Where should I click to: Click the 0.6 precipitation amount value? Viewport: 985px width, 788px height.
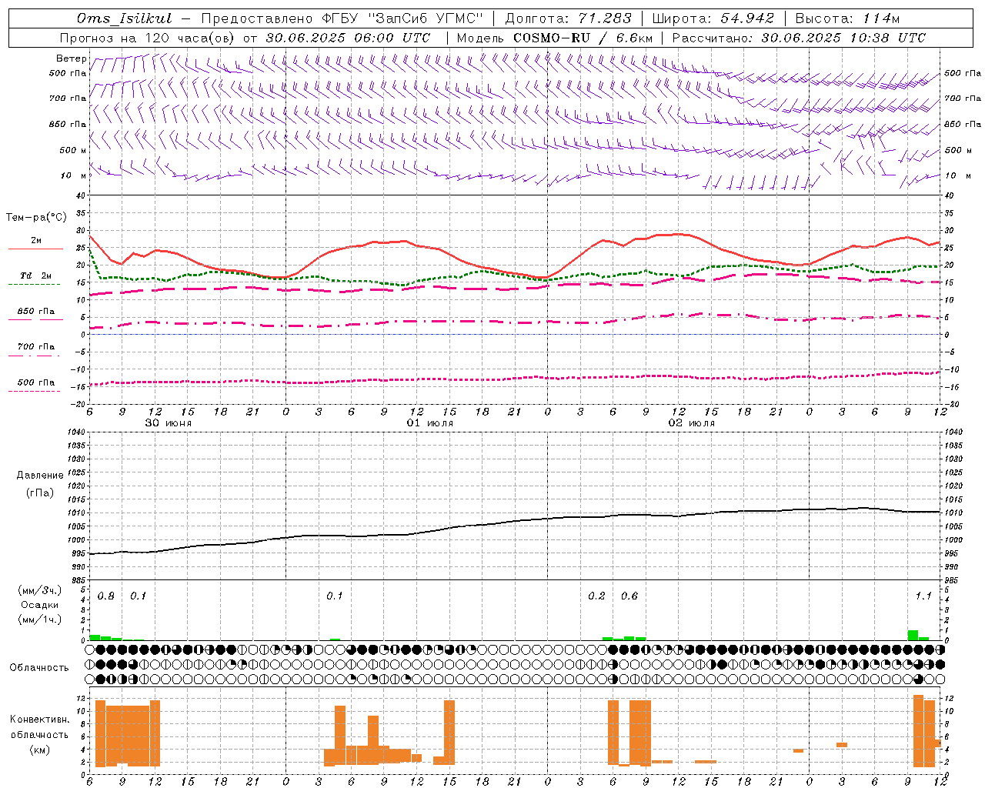click(629, 596)
